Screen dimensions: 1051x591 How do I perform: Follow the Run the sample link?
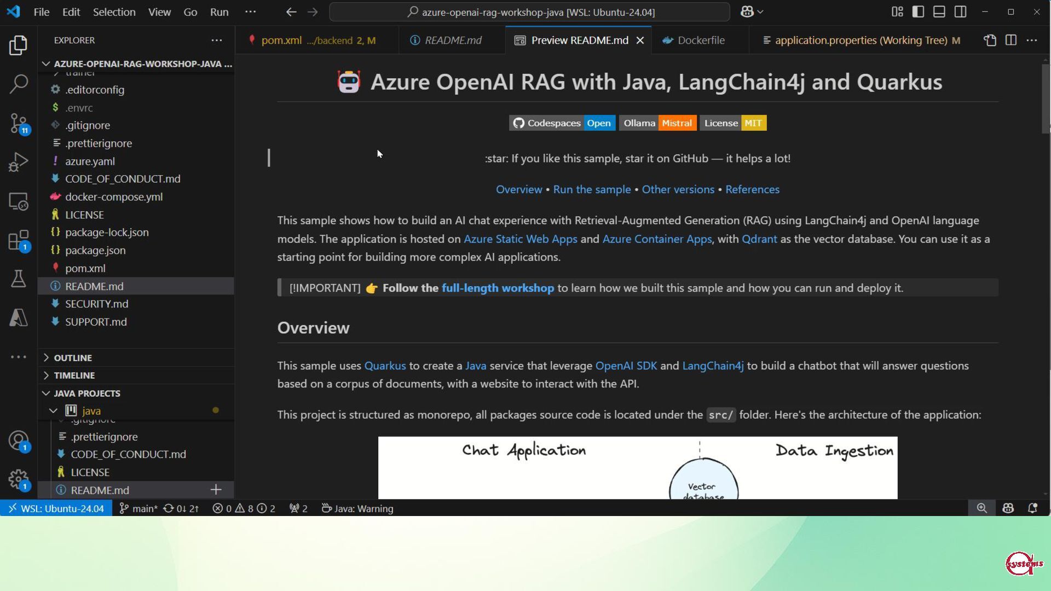pos(592,189)
